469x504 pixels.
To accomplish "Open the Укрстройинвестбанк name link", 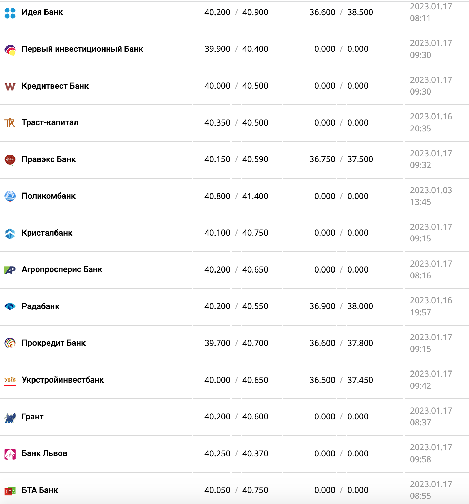I will pyautogui.click(x=63, y=380).
